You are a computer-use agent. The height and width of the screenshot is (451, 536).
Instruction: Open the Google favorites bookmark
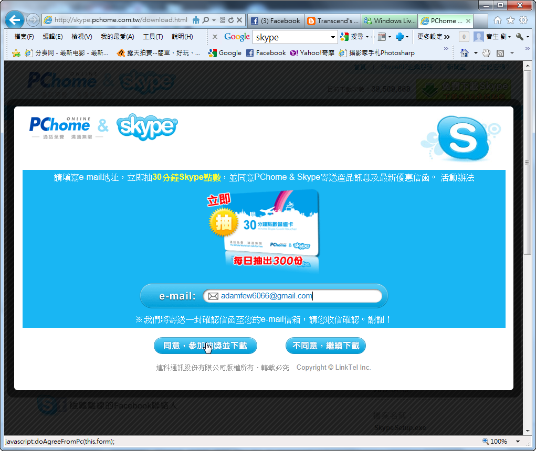pos(225,53)
